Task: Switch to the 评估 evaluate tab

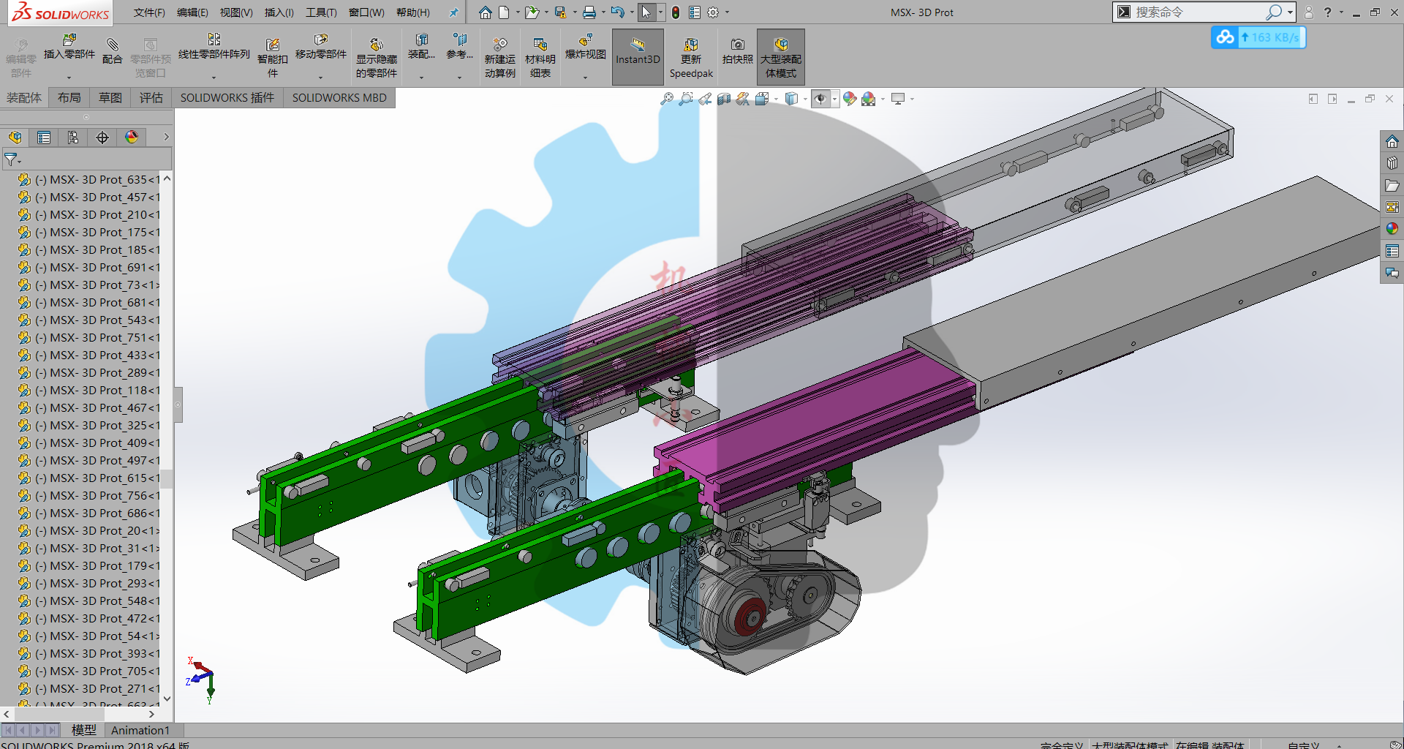Action: point(151,98)
